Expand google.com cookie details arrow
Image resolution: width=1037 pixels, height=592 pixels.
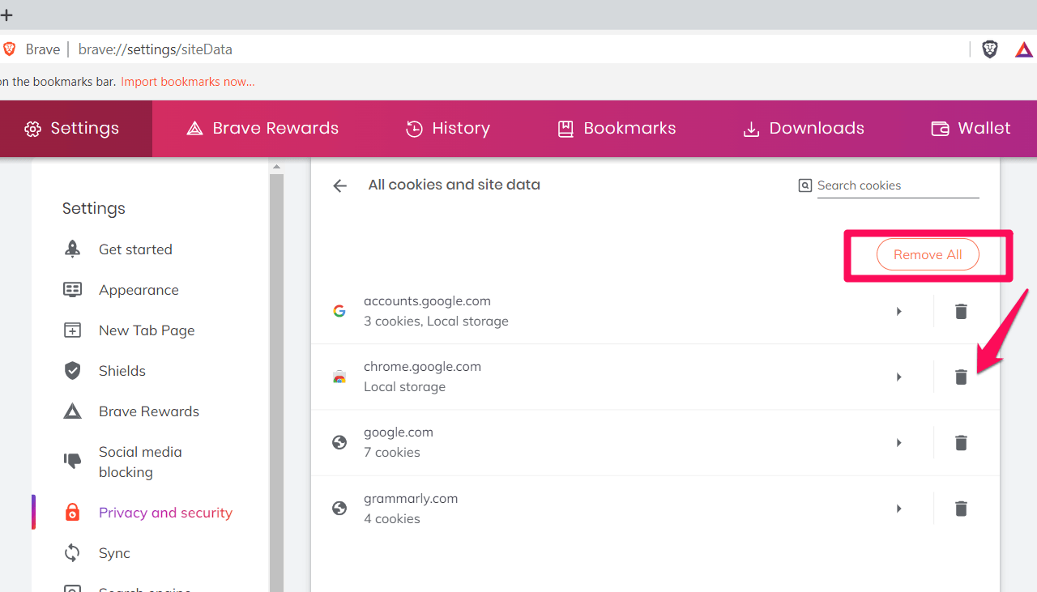click(898, 443)
